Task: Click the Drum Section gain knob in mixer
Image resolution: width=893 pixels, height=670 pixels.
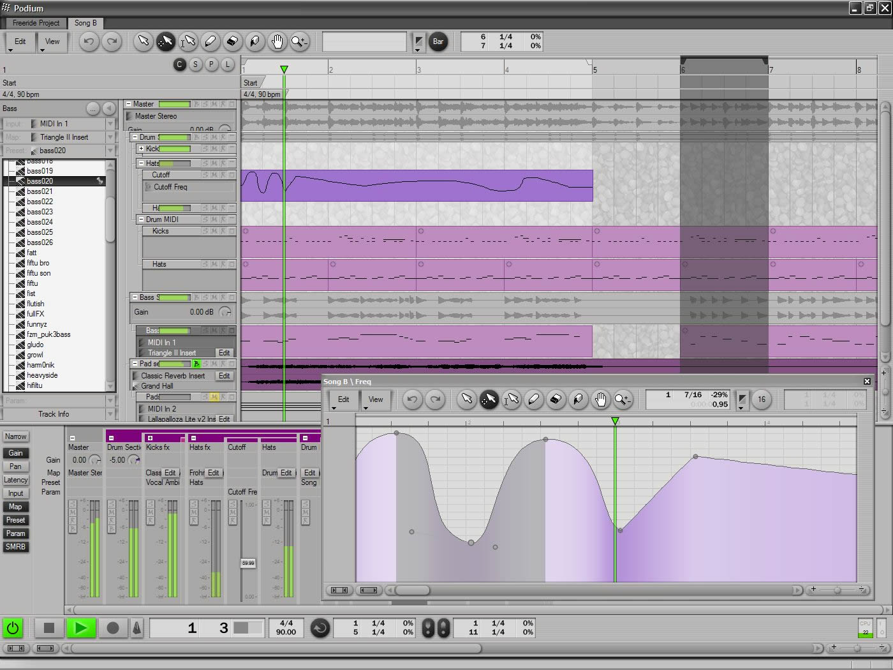Action: tap(133, 459)
